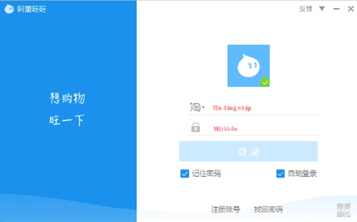Click the 想购物 旺一下 slogan banner
The width and height of the screenshot is (357, 222).
tap(67, 109)
